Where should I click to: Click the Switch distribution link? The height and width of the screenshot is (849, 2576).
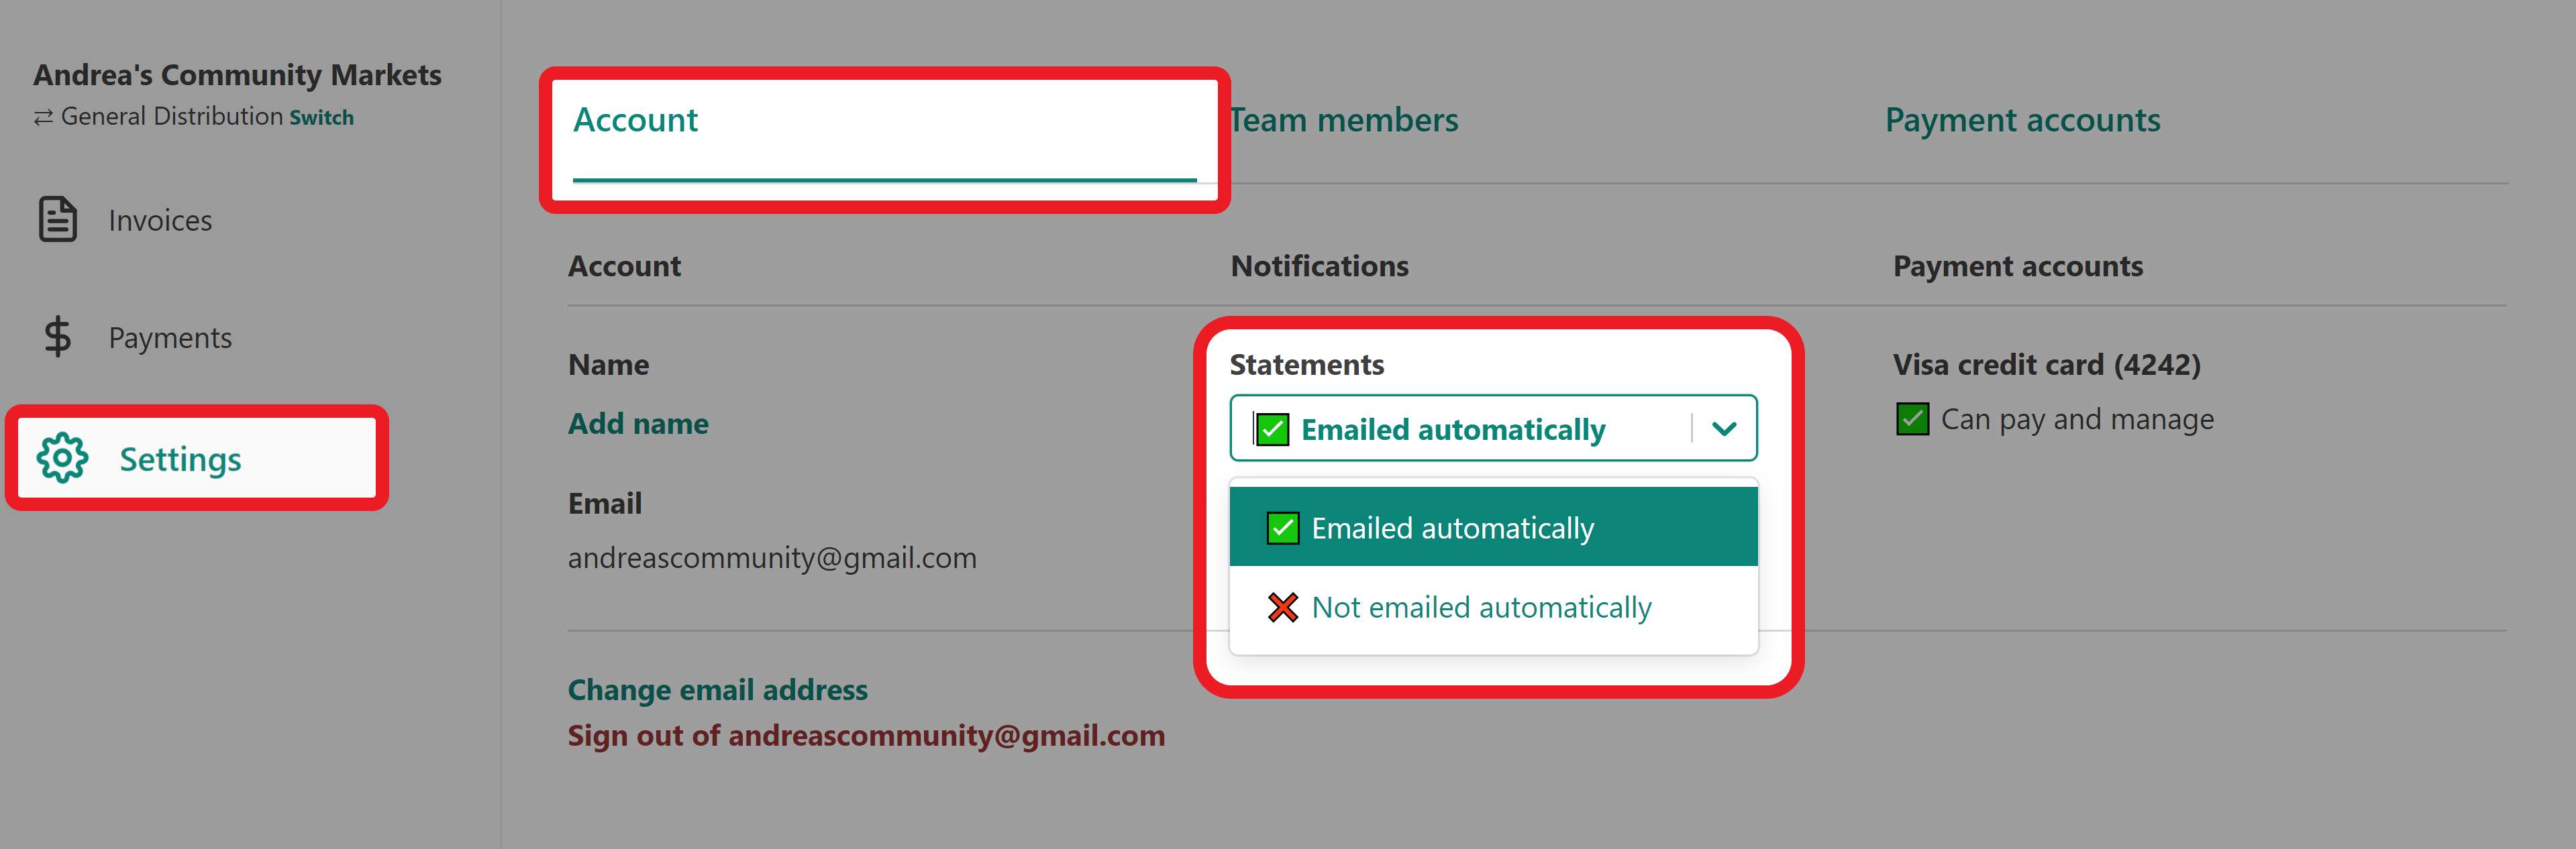point(321,118)
